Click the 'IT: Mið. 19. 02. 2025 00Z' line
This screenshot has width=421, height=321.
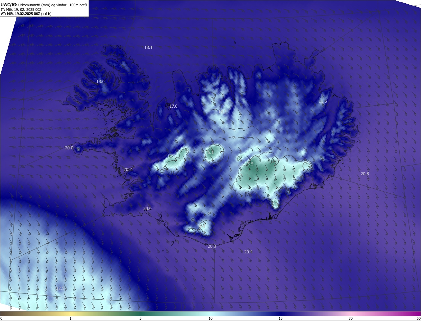coord(21,10)
